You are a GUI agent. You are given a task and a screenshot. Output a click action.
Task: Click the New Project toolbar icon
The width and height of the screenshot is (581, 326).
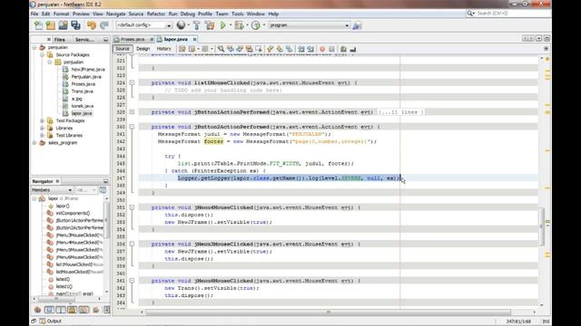click(51, 25)
